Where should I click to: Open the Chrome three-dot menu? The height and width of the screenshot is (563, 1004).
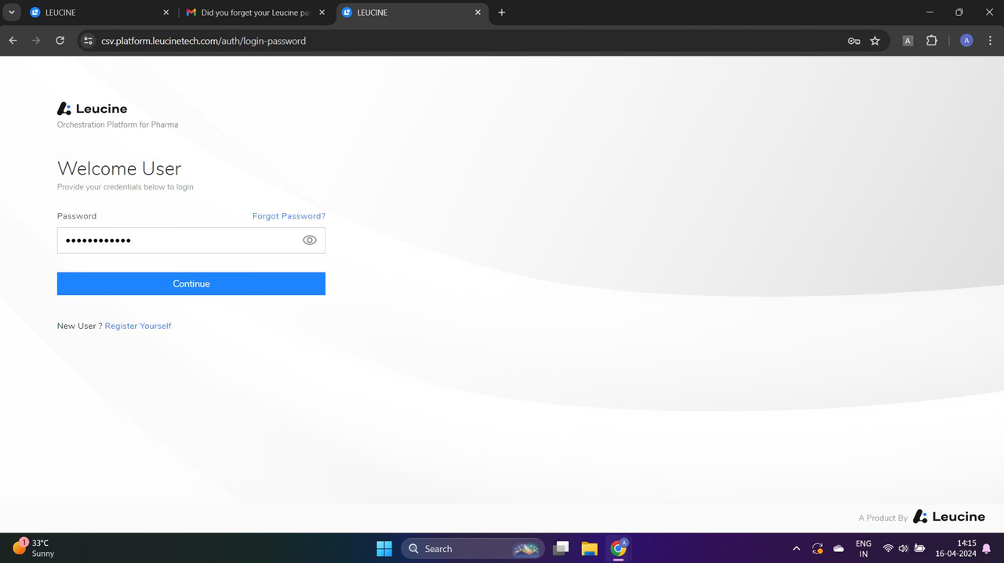click(991, 41)
